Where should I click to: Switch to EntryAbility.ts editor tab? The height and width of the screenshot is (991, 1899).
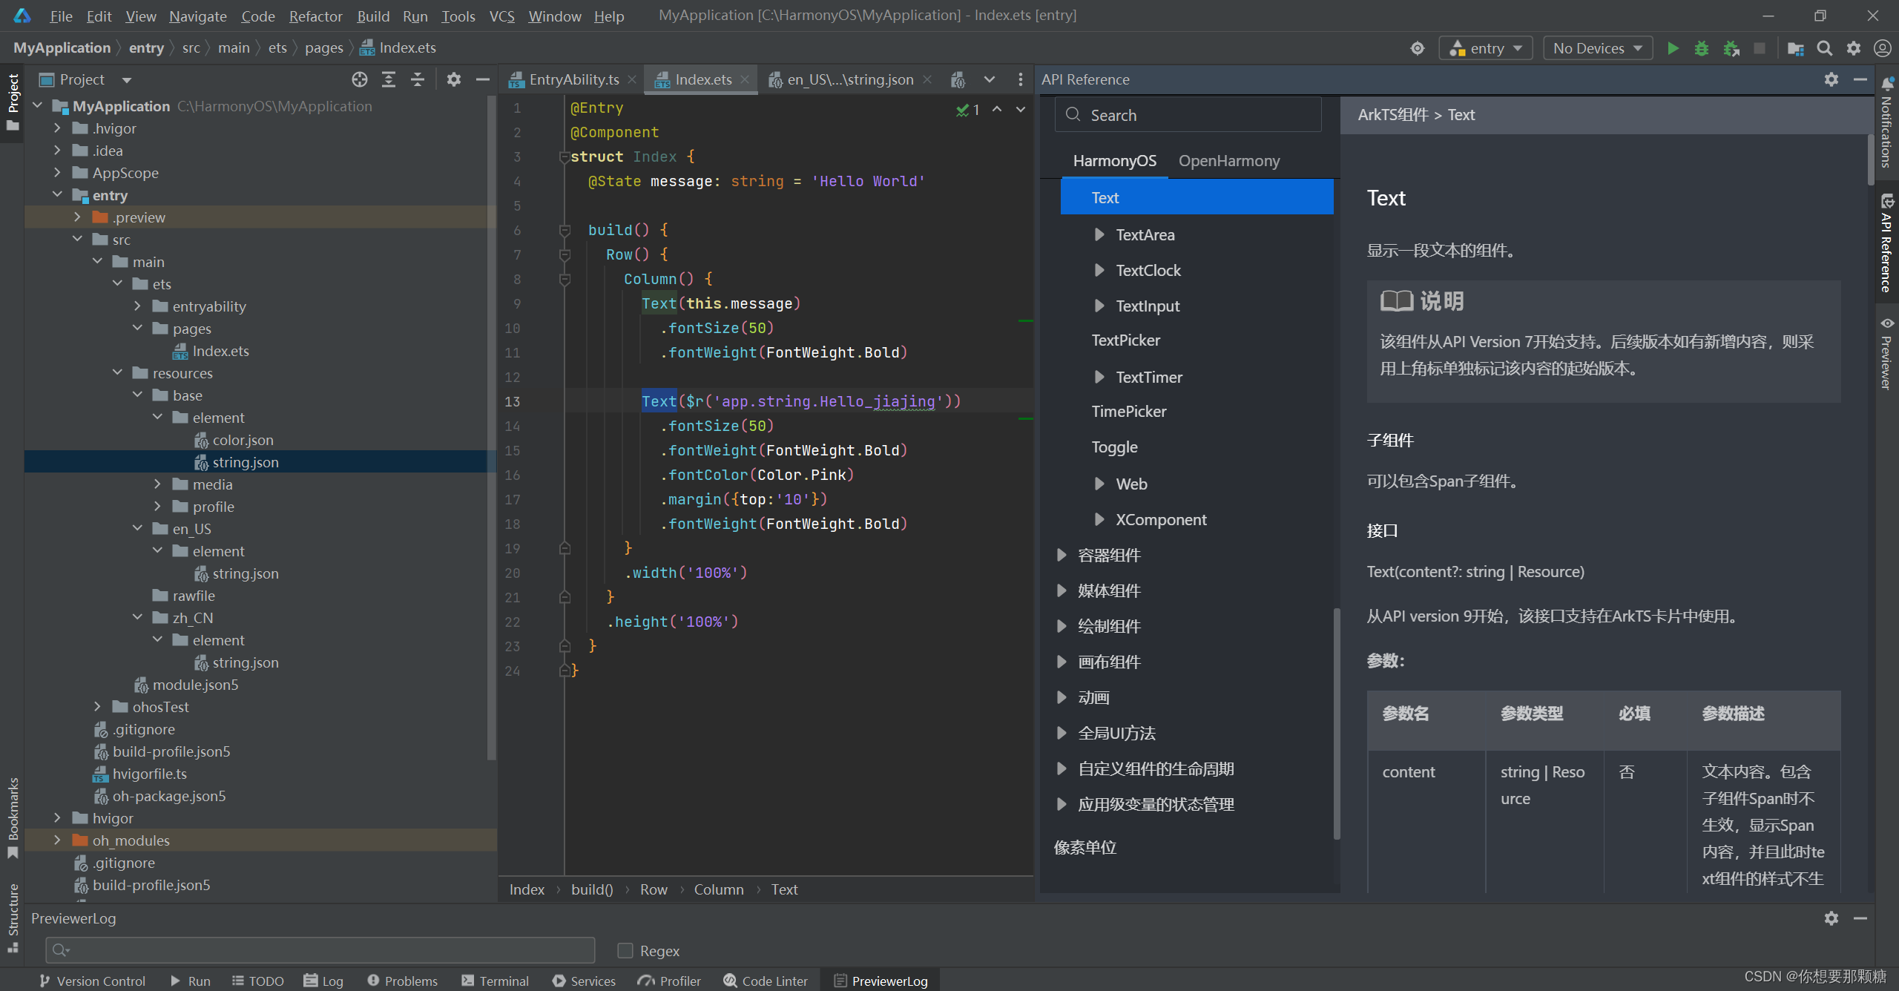[573, 79]
